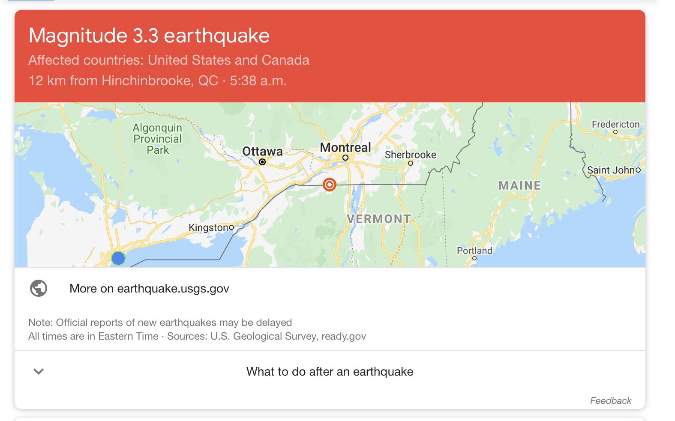Click the Portland city marker circle
This screenshot has height=421, width=675.
474,258
